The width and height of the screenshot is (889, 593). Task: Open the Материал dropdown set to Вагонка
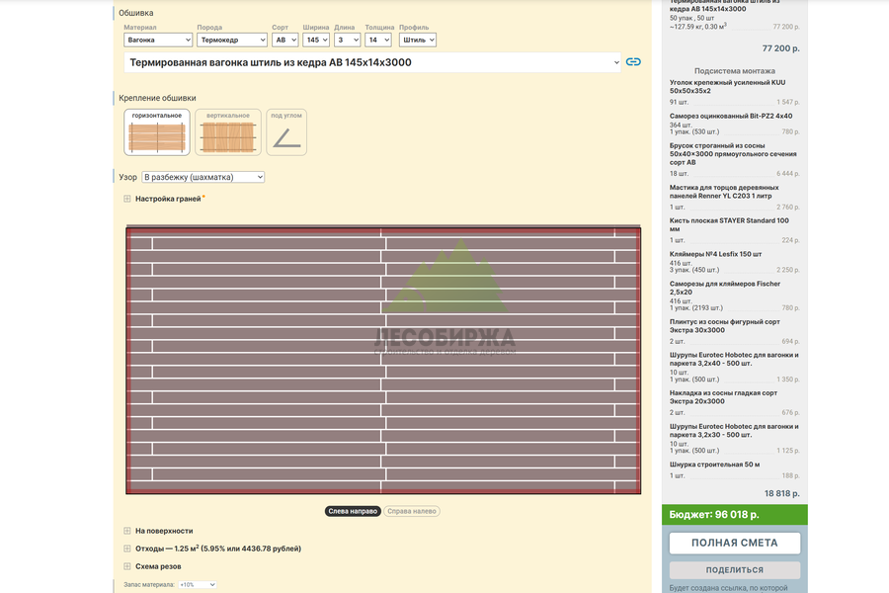[158, 40]
